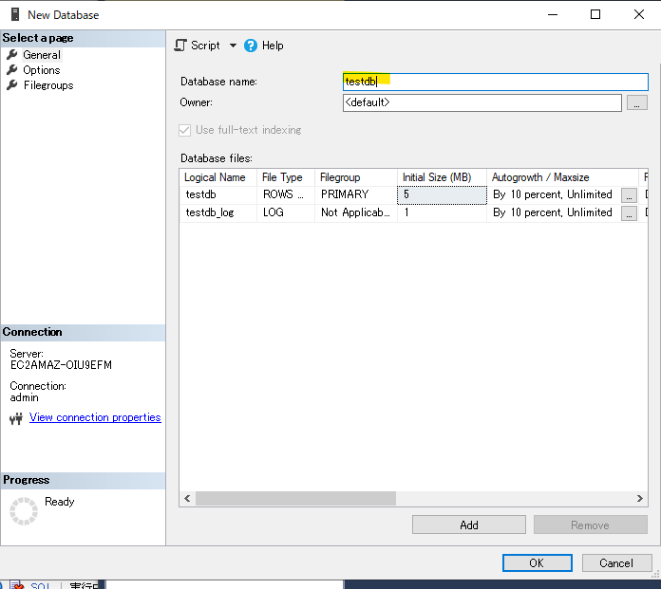Image resolution: width=661 pixels, height=589 pixels.
Task: Confirm with the OK button
Action: 538,562
